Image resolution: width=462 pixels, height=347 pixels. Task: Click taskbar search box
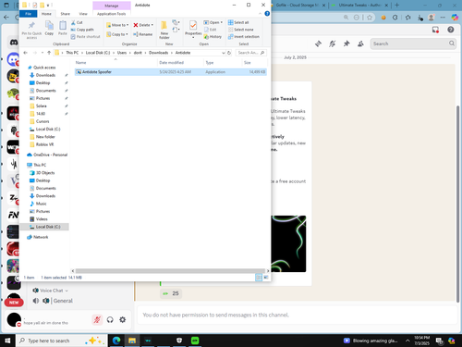point(62,341)
